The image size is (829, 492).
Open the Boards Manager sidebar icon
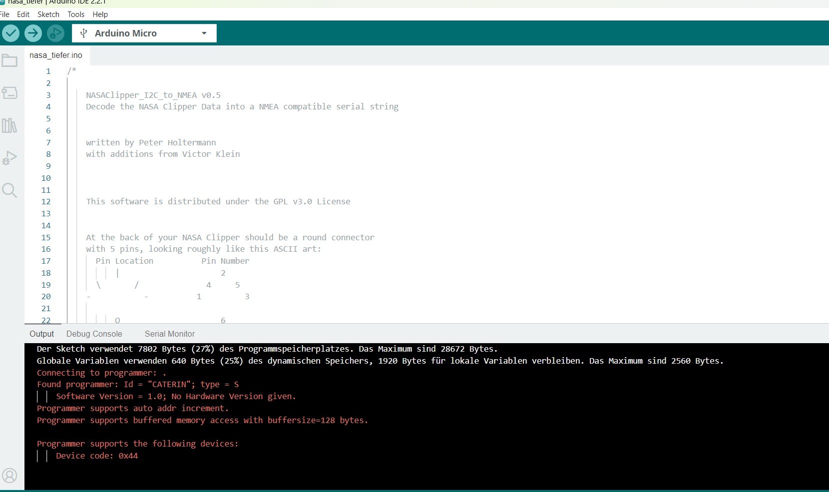point(9,93)
